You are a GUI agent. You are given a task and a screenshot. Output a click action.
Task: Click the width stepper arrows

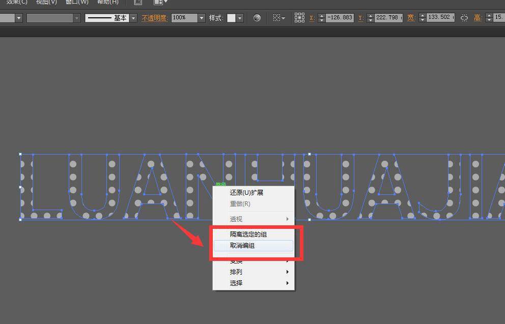point(422,18)
